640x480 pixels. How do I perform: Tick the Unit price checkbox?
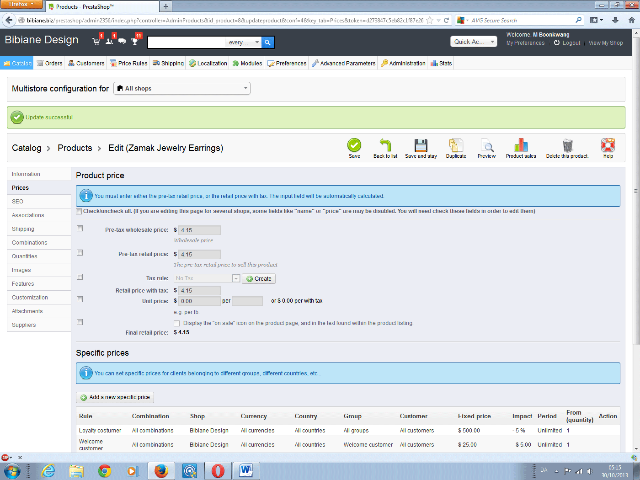(x=80, y=299)
